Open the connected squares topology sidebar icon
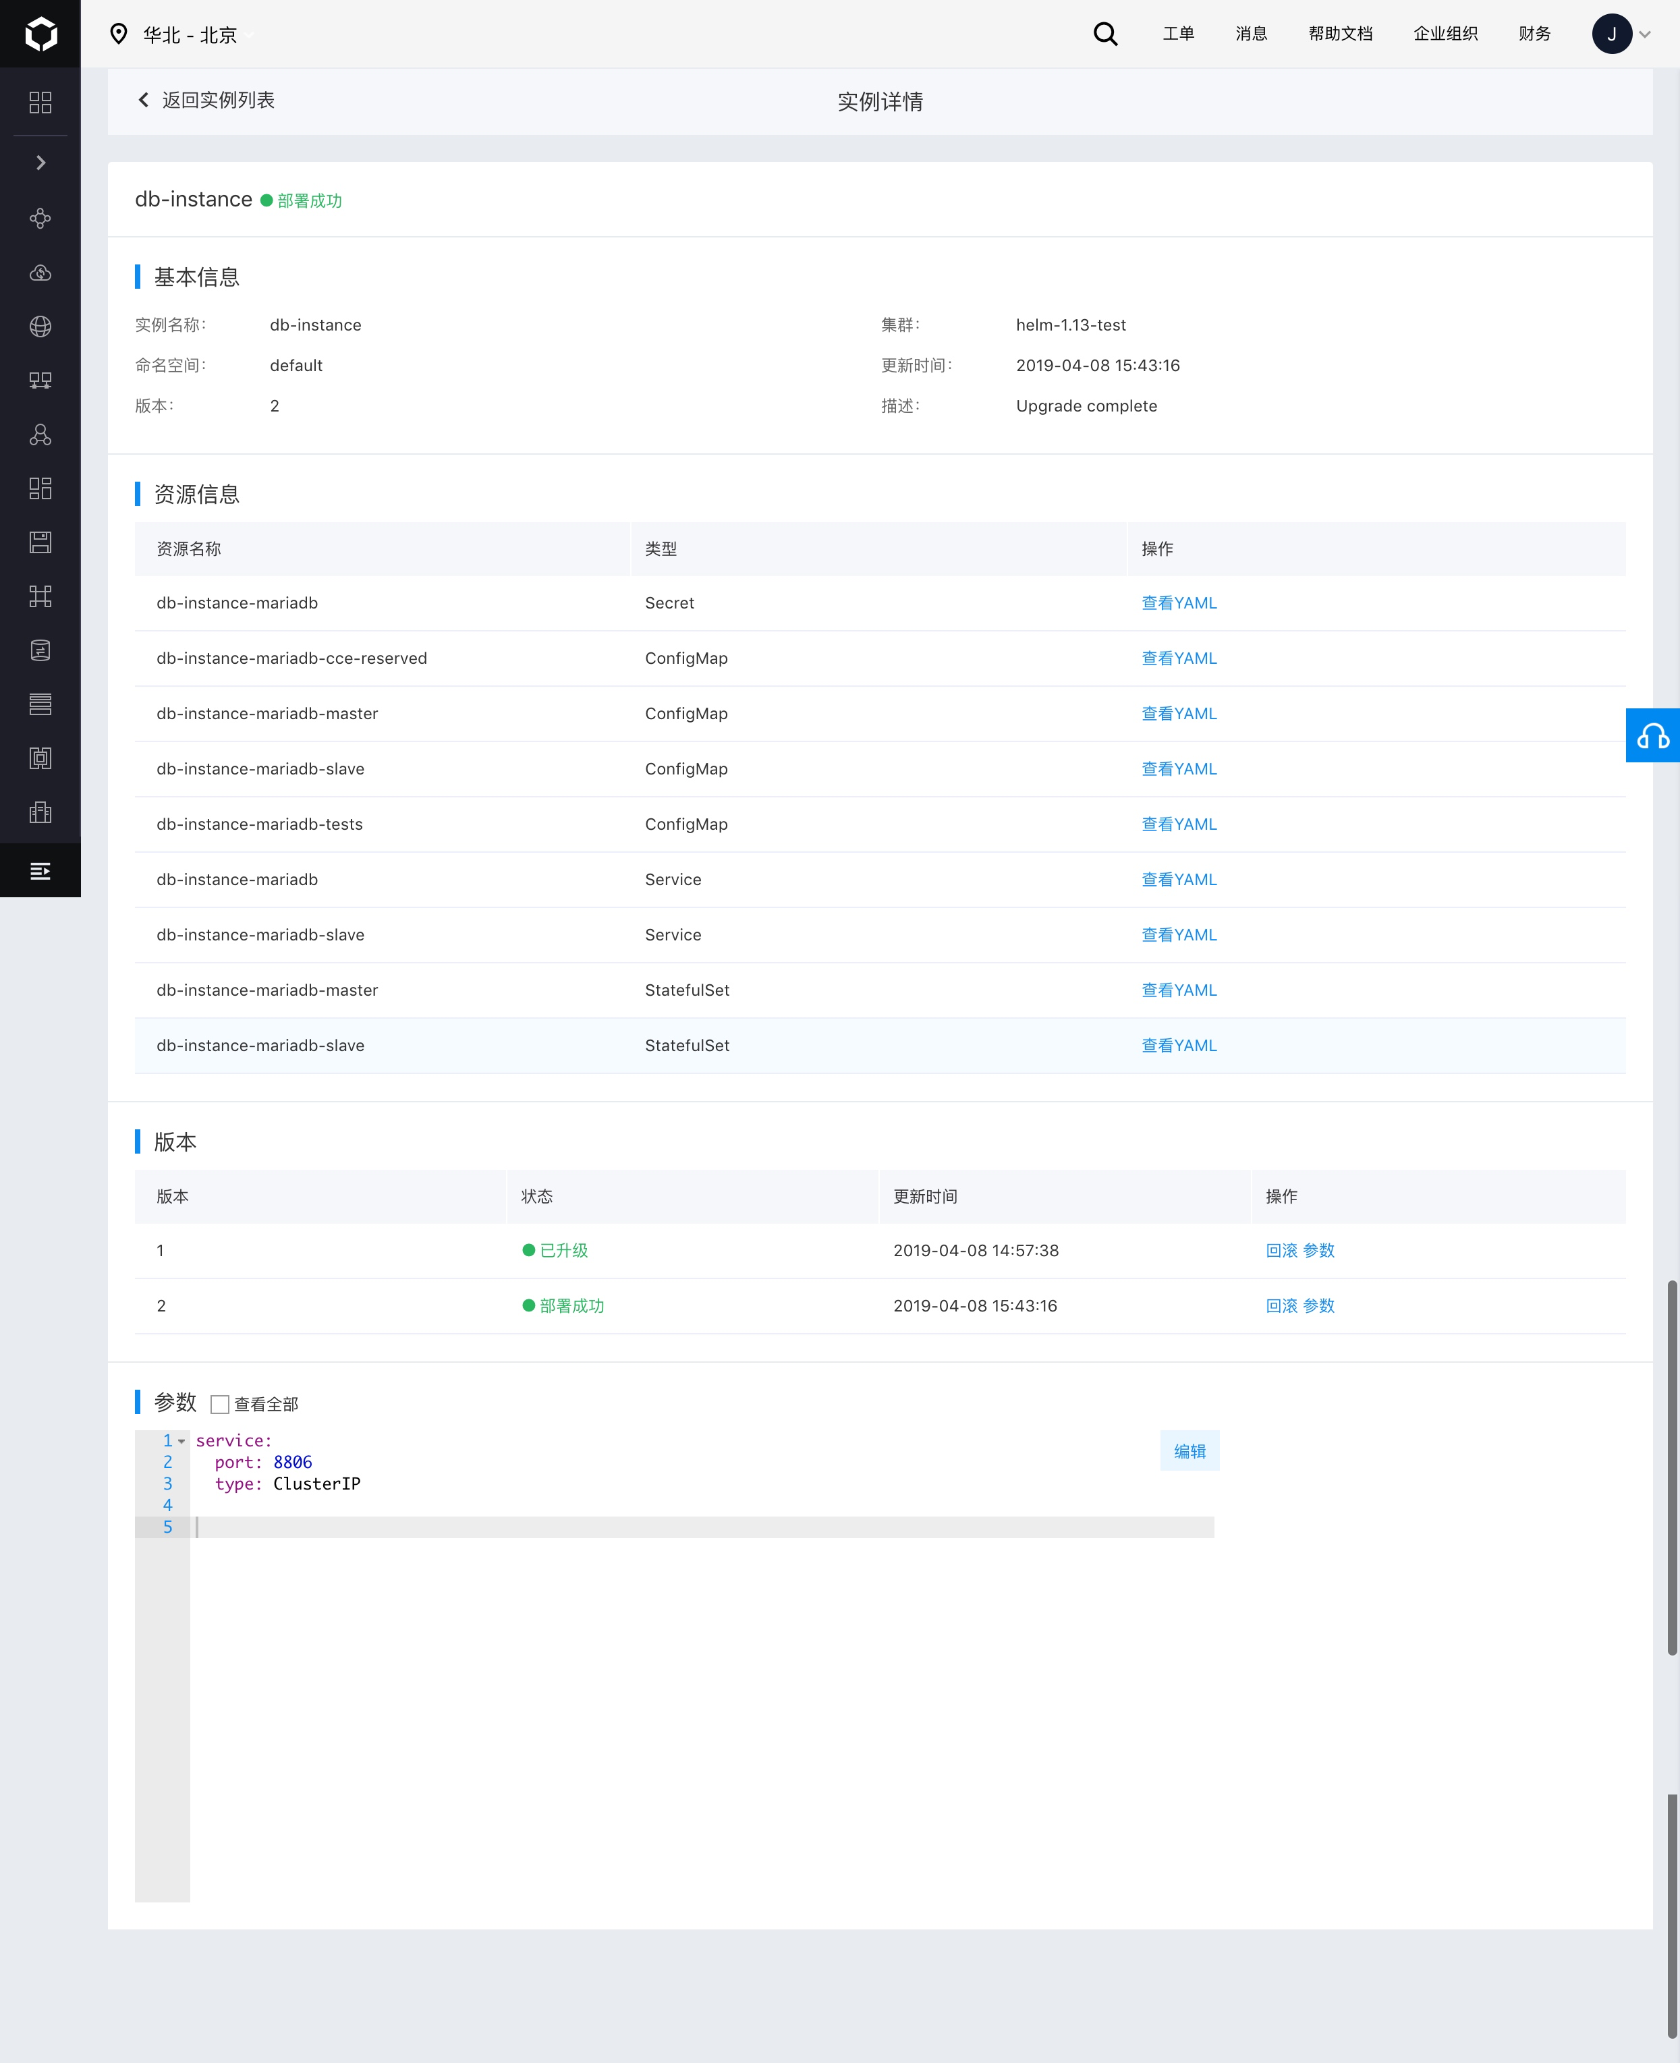Viewport: 1680px width, 2063px height. tap(40, 596)
